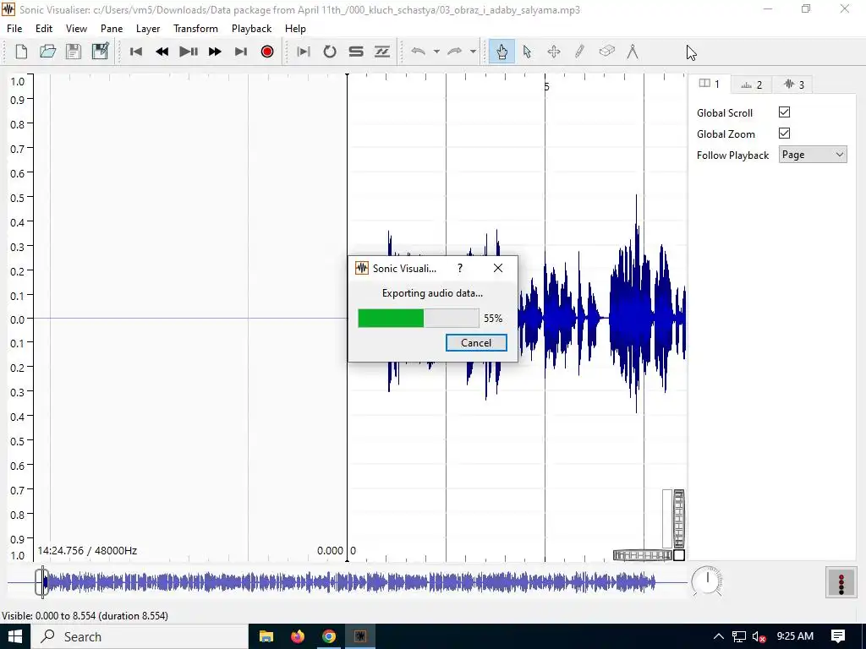Click the Redo arrow icon
866x649 pixels.
[454, 52]
